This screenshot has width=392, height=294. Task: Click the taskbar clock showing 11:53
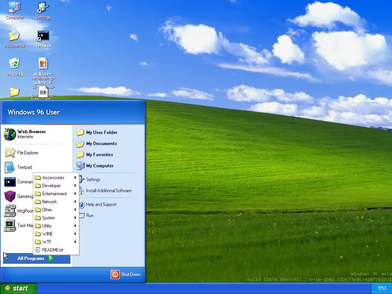pyautogui.click(x=382, y=288)
